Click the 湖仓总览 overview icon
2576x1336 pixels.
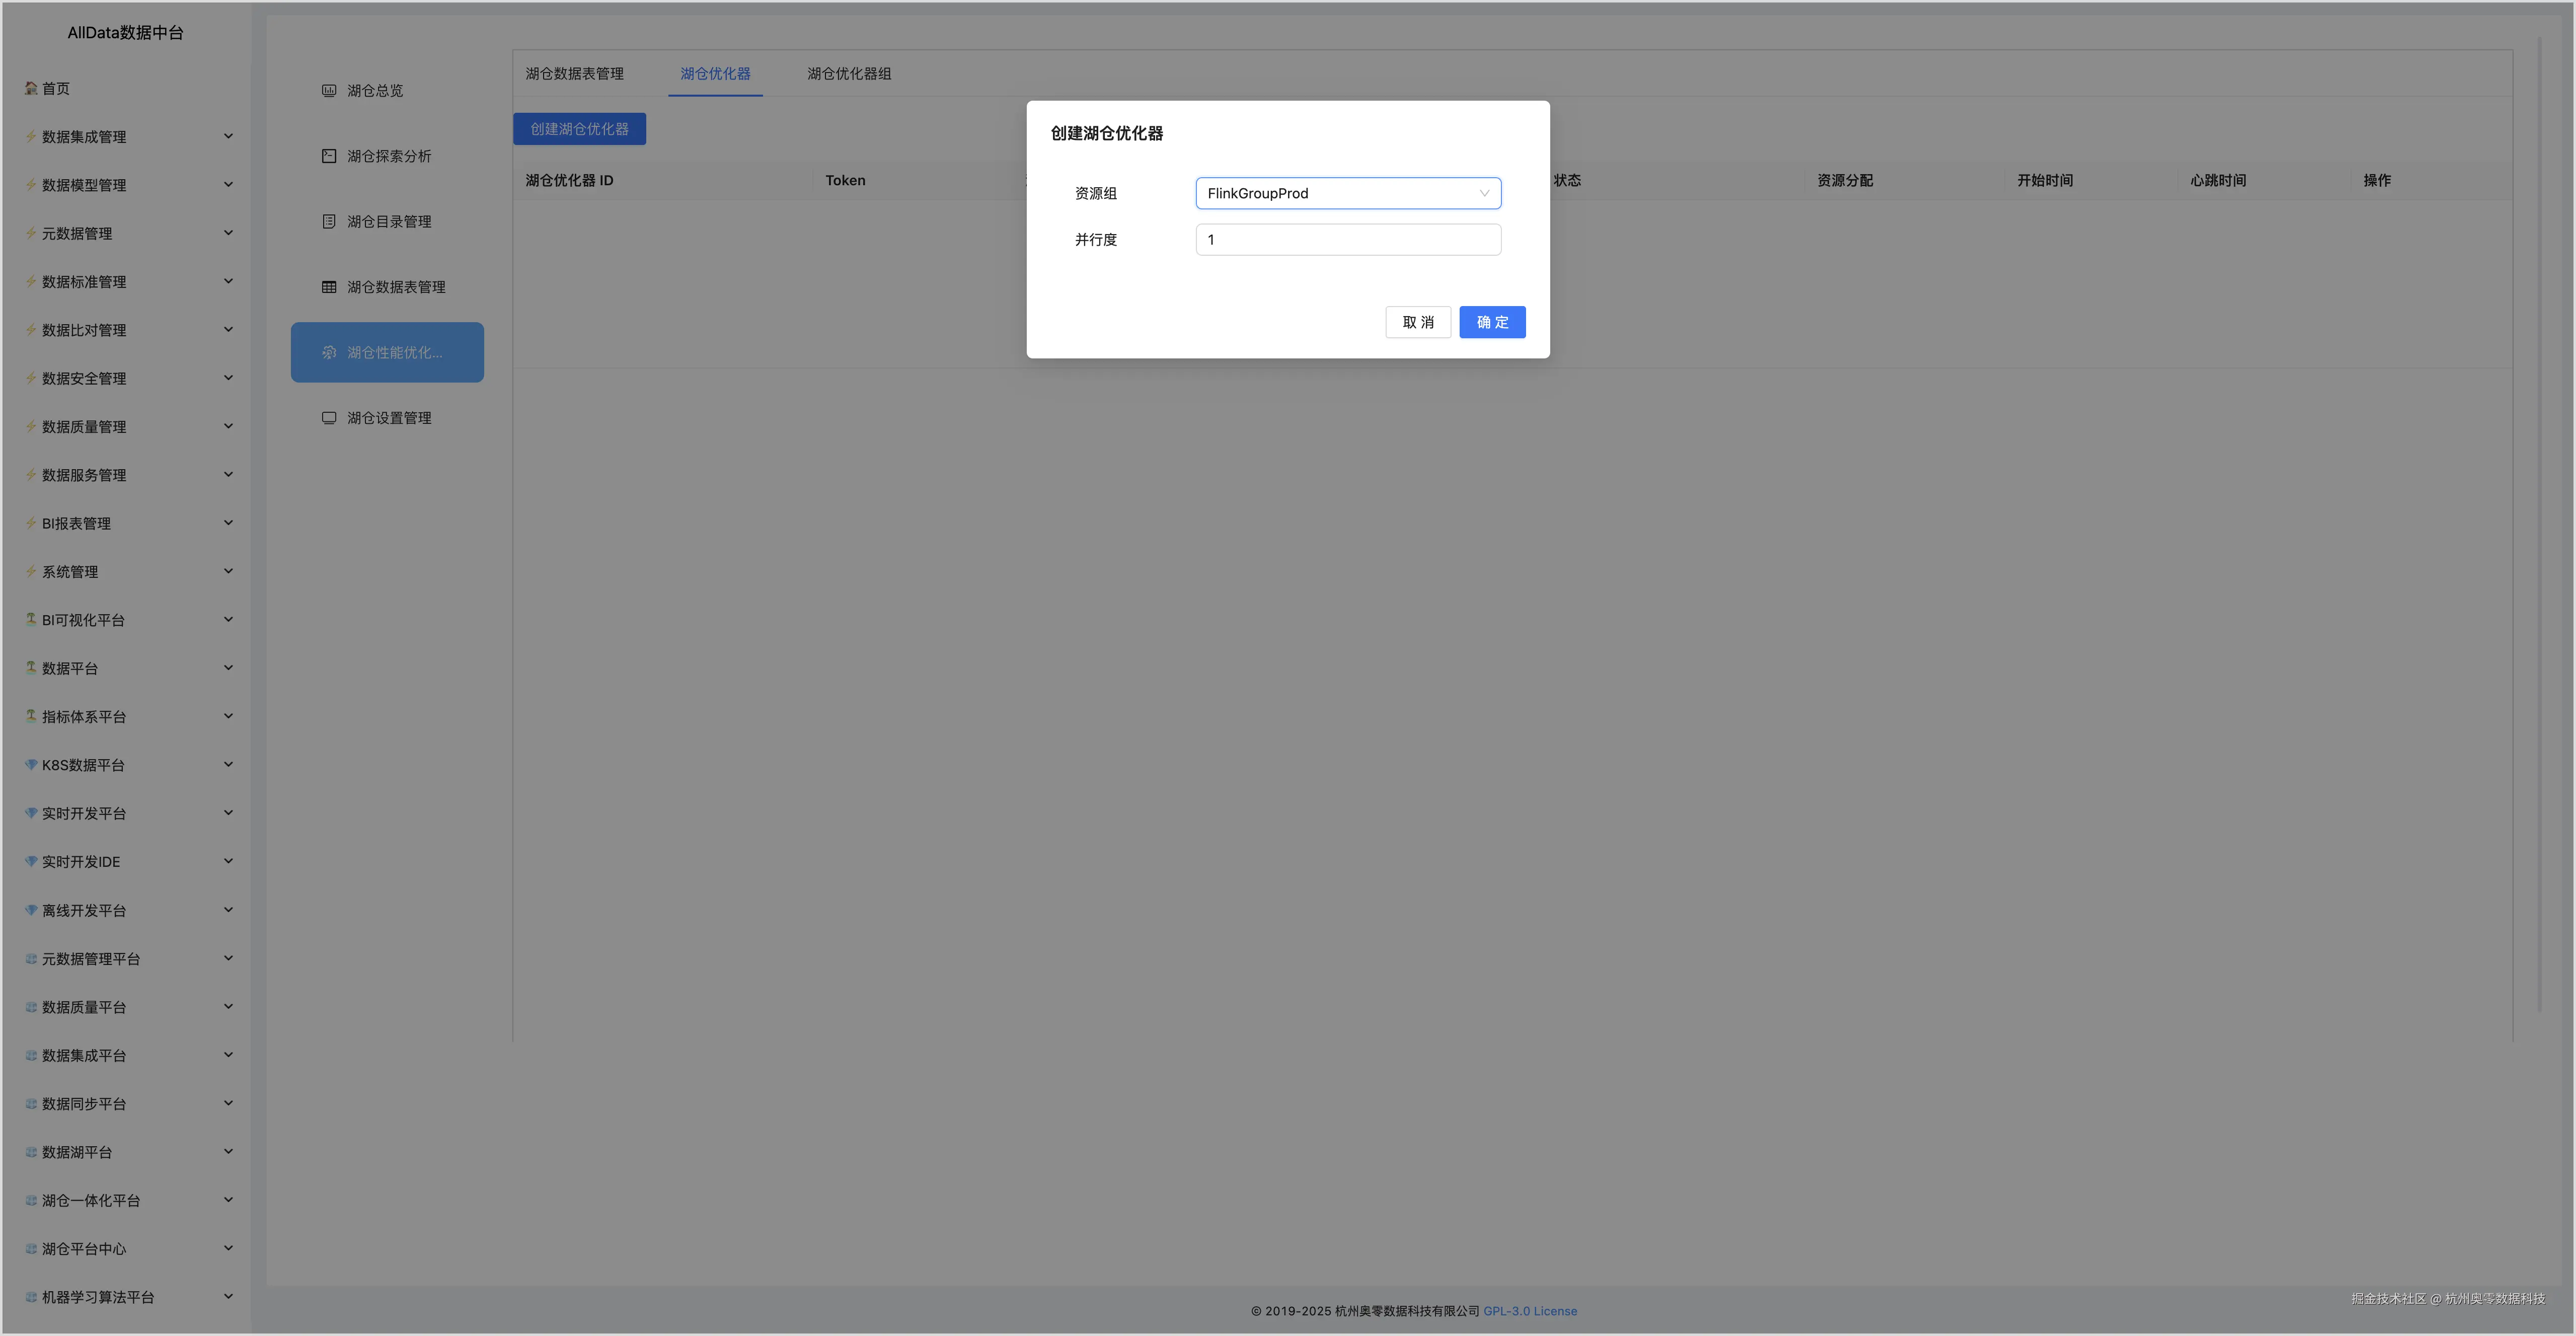click(329, 91)
